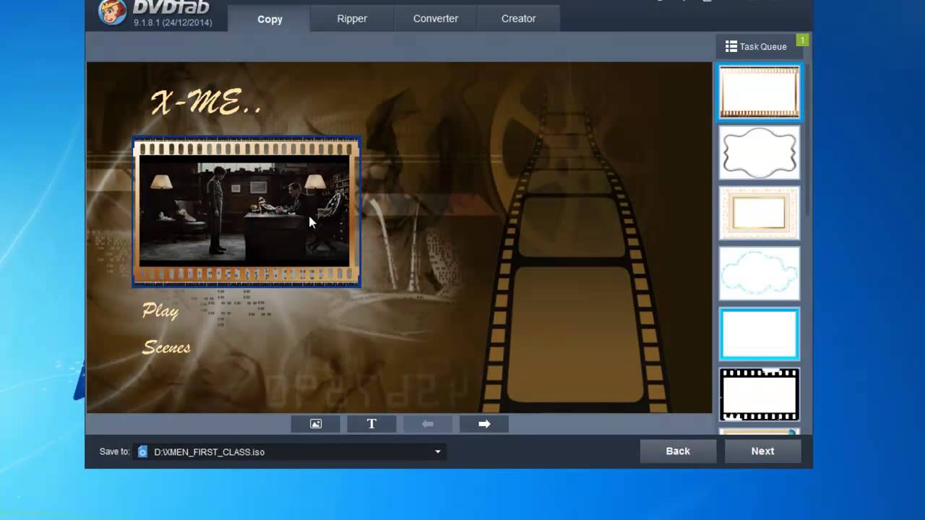Go to previous menu page arrow
The width and height of the screenshot is (925, 520).
coord(428,424)
